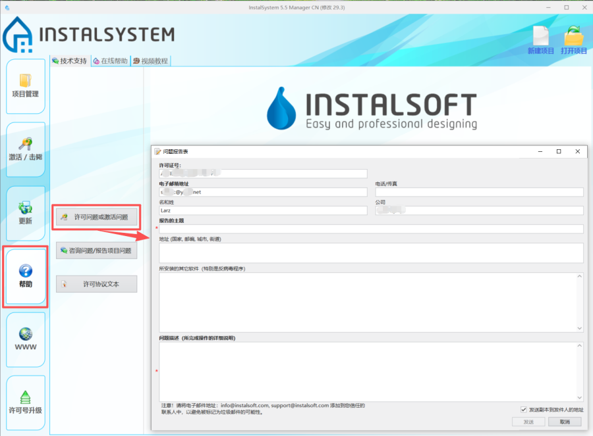This screenshot has height=436, width=593.
Task: Click the License or activation issue (许可问题或激活问题) button
Action: point(96,216)
